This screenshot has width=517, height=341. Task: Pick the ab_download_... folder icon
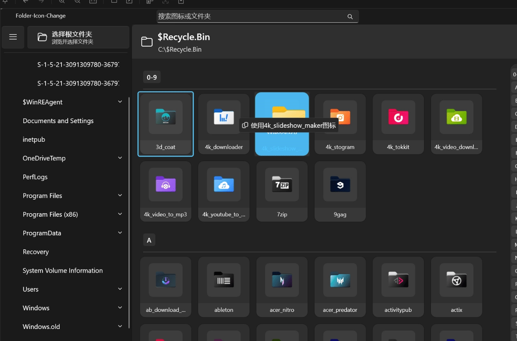[x=165, y=287]
